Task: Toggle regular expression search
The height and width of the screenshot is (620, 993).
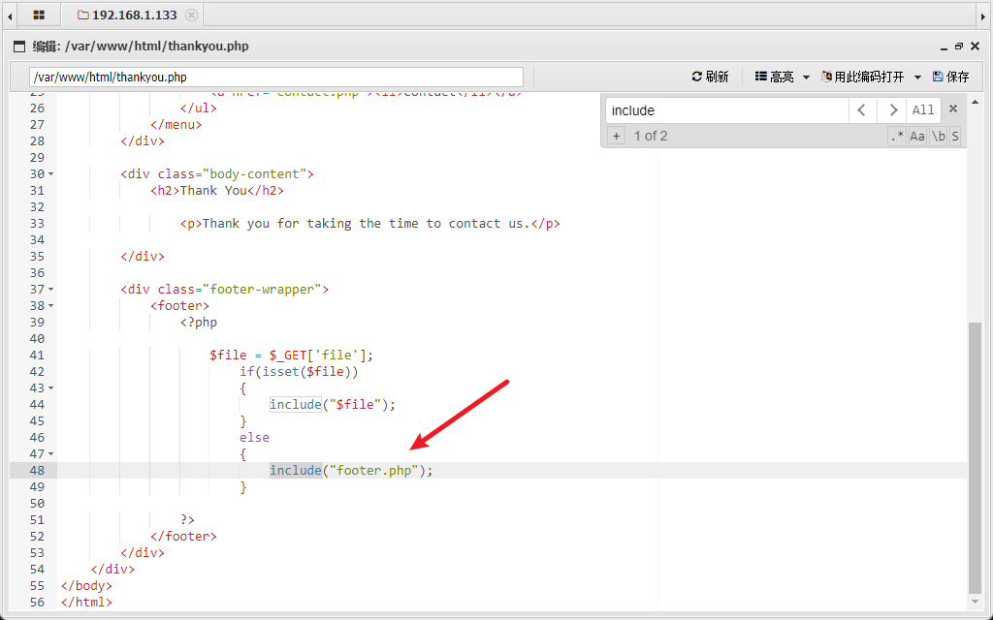Action: tap(897, 136)
